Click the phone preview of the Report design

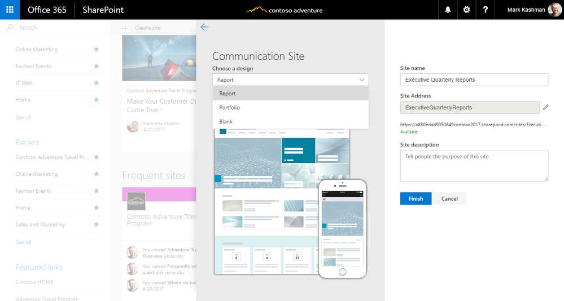pyautogui.click(x=343, y=229)
